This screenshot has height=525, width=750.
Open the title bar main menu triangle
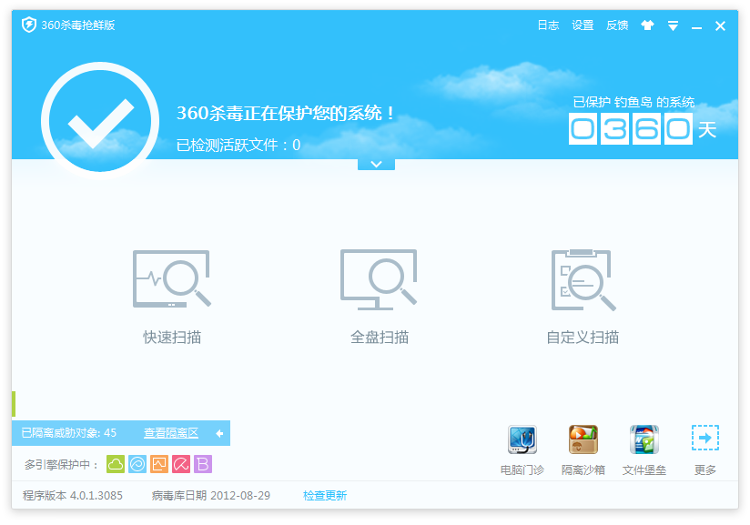click(673, 25)
